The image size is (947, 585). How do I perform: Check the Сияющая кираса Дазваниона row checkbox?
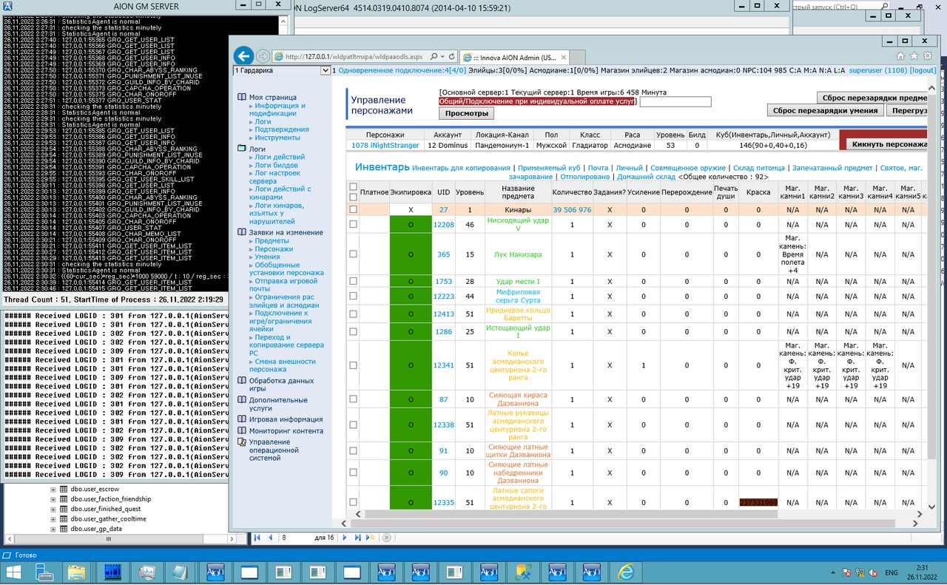[353, 399]
